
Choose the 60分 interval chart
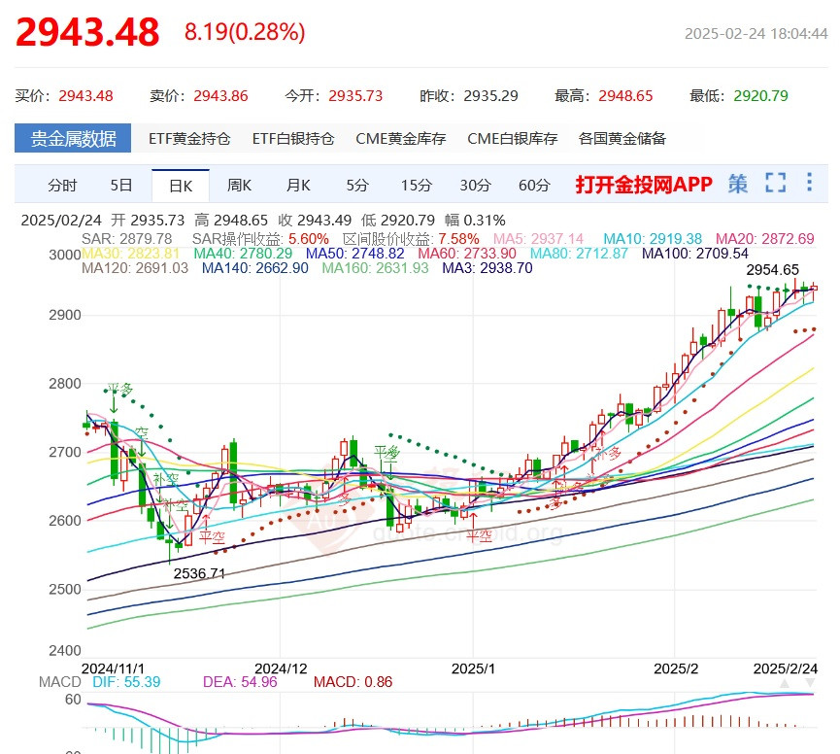point(534,185)
